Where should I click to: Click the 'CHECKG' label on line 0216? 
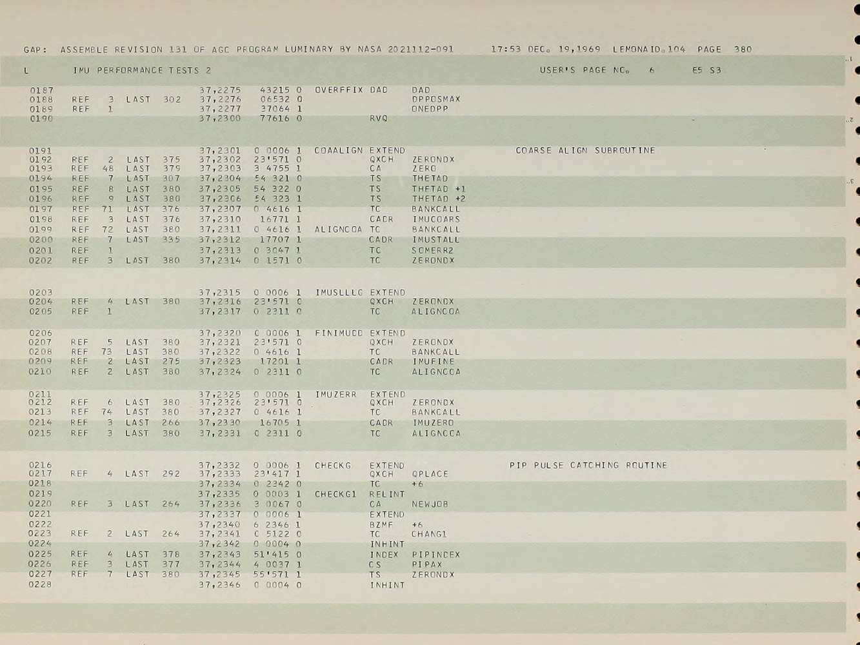click(x=333, y=466)
